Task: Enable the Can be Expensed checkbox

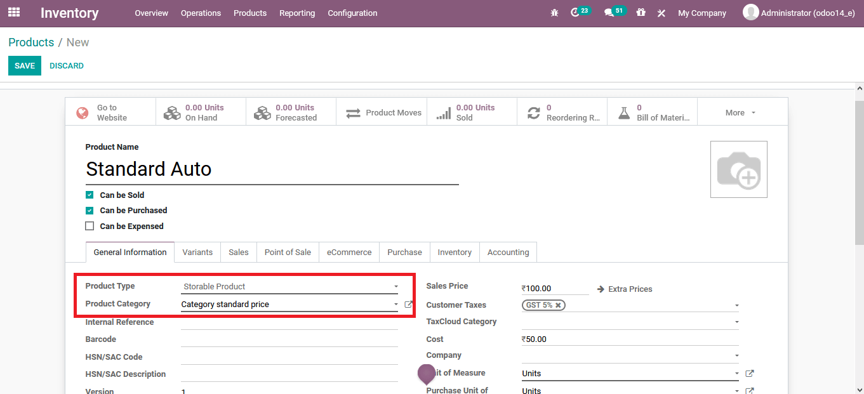Action: [90, 226]
